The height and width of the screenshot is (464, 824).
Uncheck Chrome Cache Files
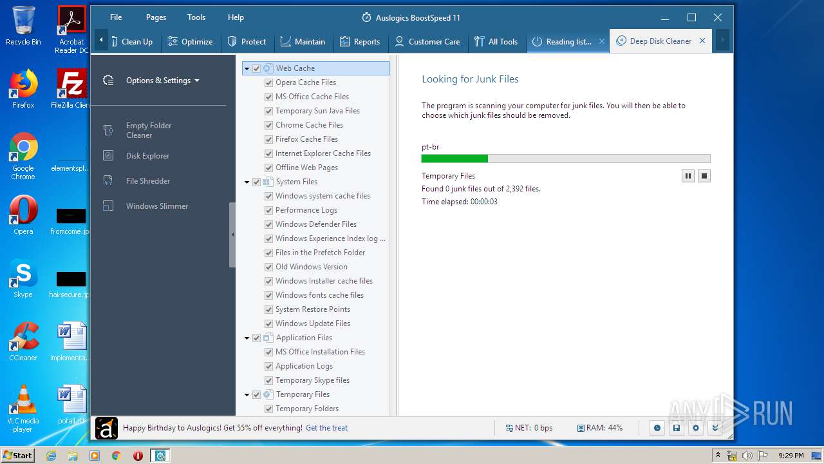point(269,125)
